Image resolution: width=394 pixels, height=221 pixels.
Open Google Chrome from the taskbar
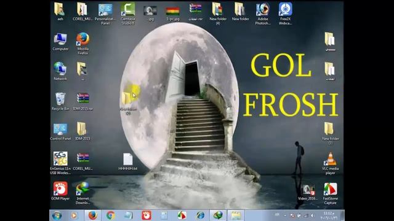pyautogui.click(x=111, y=215)
